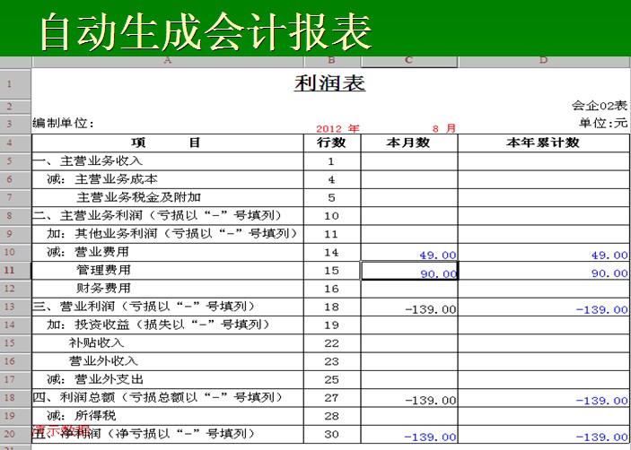Screen dimensions: 631x450
Task: Click the 一、主营业务收入 row label
Action: 88,161
